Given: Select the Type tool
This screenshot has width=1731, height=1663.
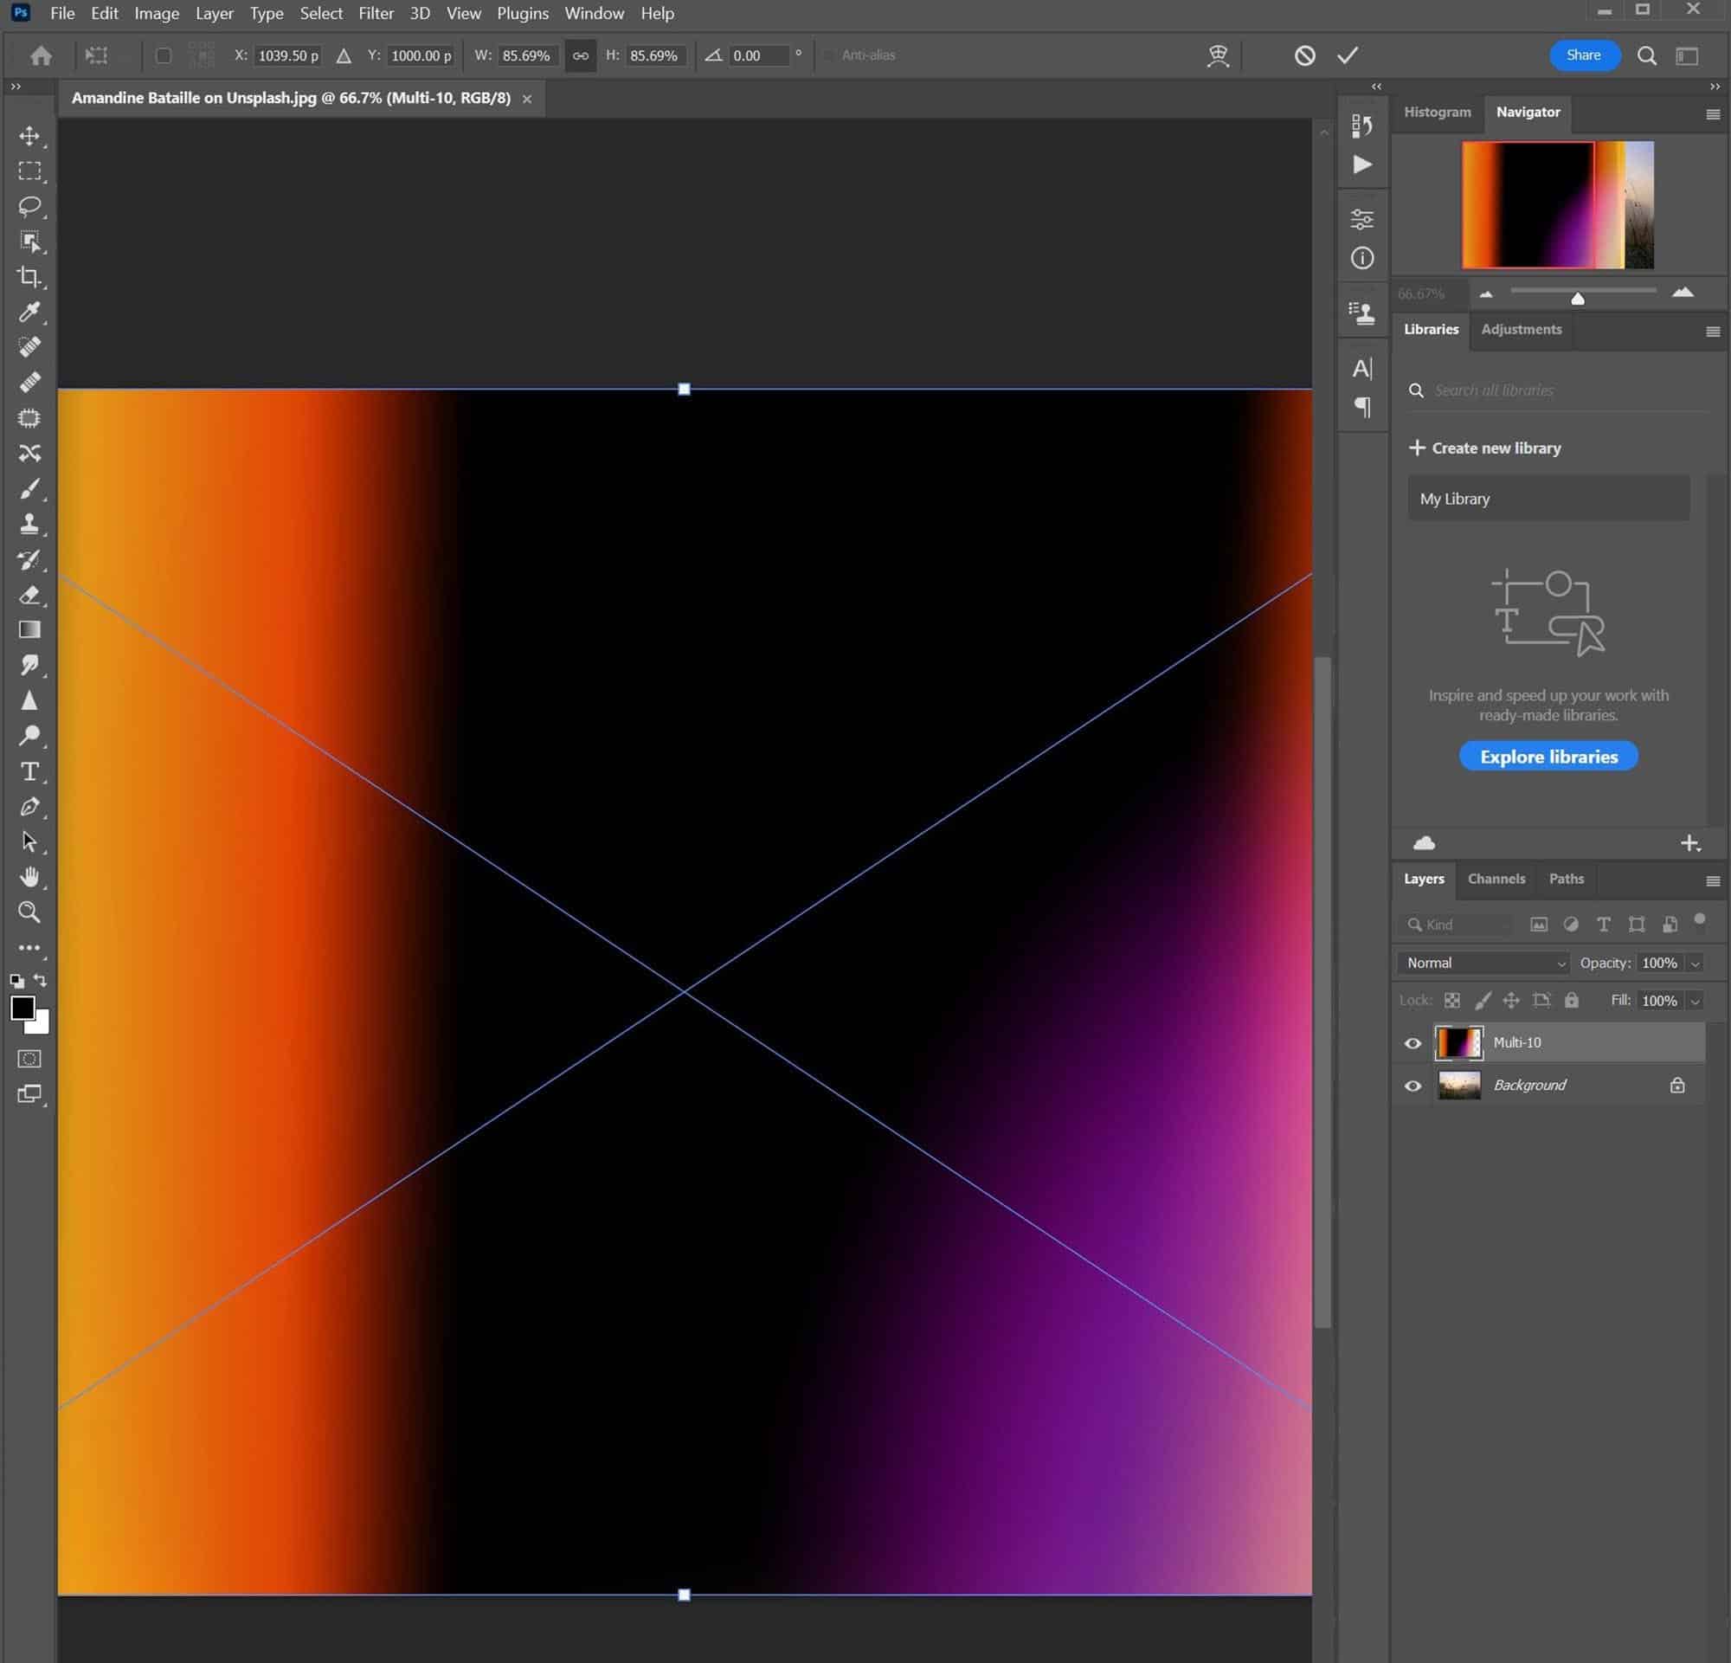Looking at the screenshot, I should (x=30, y=771).
